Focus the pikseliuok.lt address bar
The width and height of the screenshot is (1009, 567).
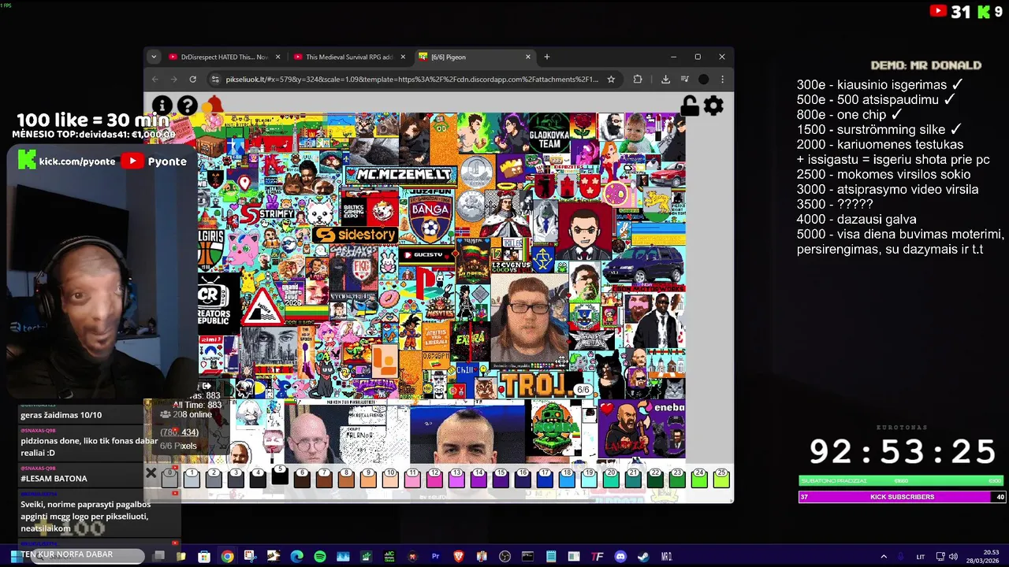[x=411, y=79]
